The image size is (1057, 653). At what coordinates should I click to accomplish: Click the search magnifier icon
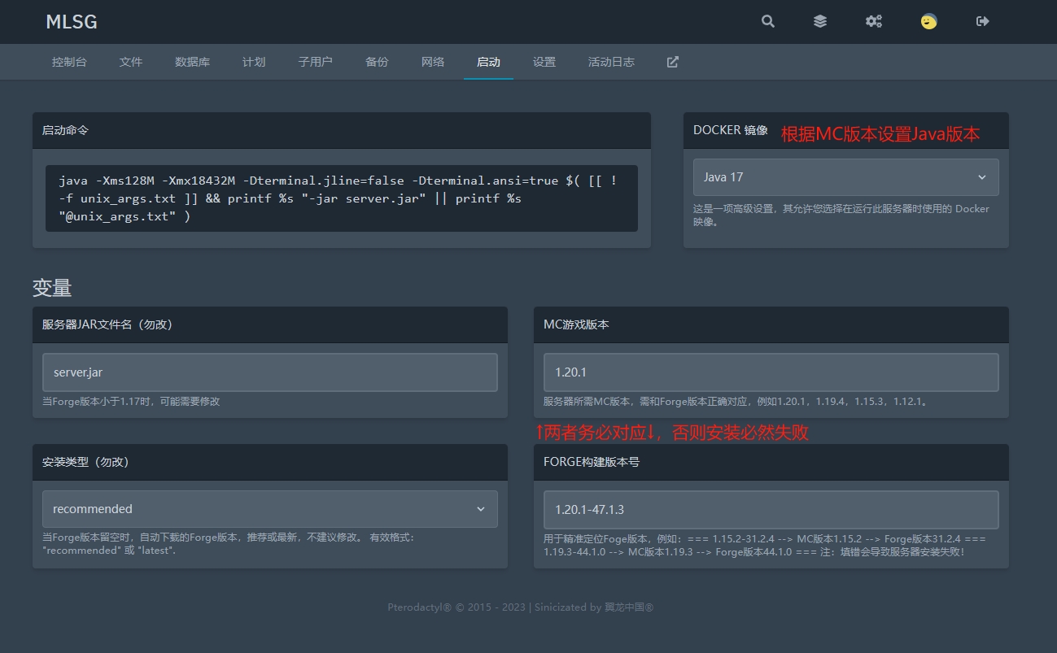[x=767, y=22]
